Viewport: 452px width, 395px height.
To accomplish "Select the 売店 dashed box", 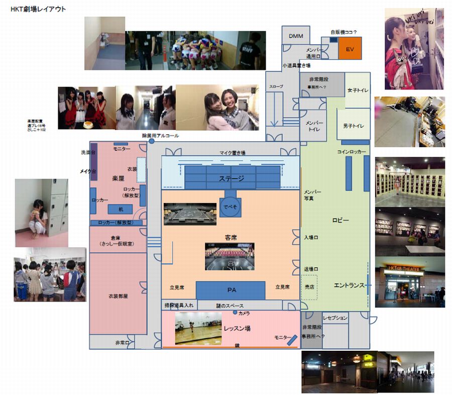I will tap(309, 287).
